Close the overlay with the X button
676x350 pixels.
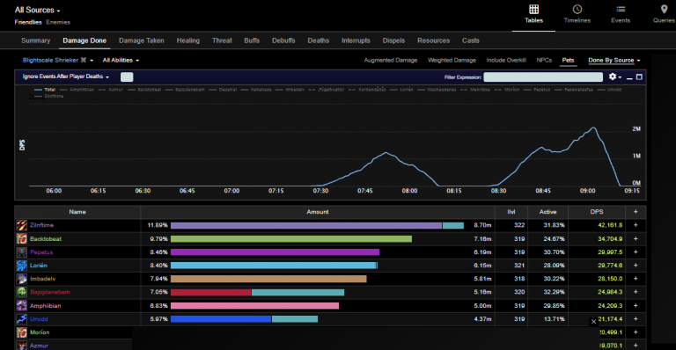pyautogui.click(x=593, y=322)
